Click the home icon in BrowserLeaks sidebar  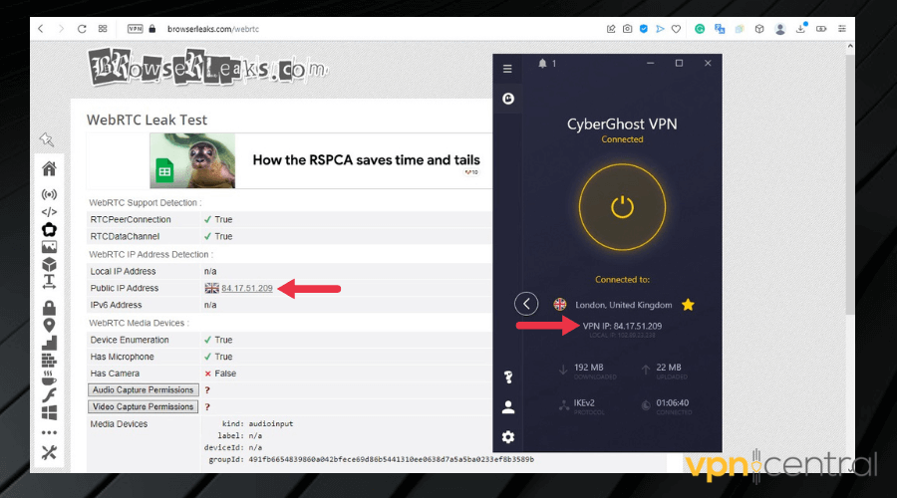click(x=49, y=168)
